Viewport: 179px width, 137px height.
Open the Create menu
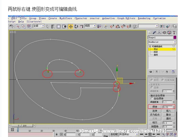(x=53, y=18)
